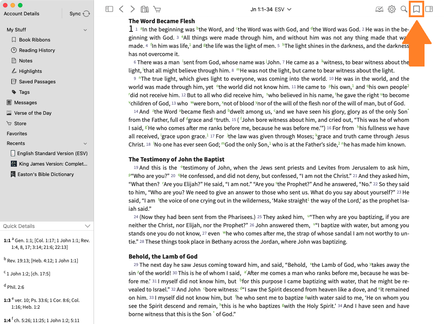Toggle the right split panel icon
Viewport: 444px width, 324px height.
(429, 9)
